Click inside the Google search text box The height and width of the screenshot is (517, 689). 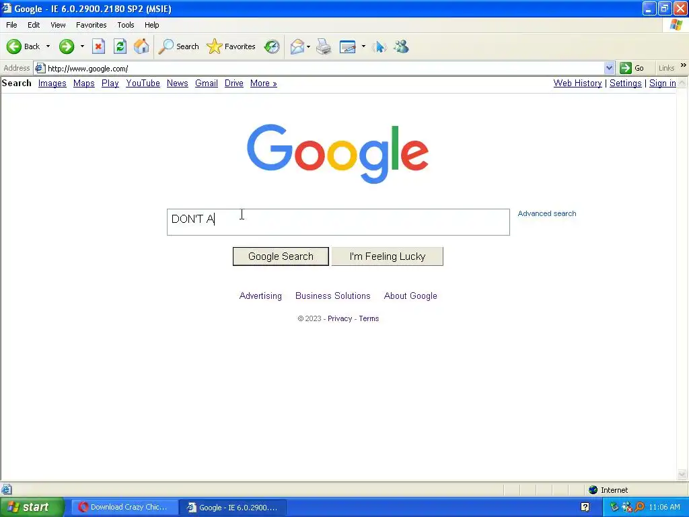point(338,222)
